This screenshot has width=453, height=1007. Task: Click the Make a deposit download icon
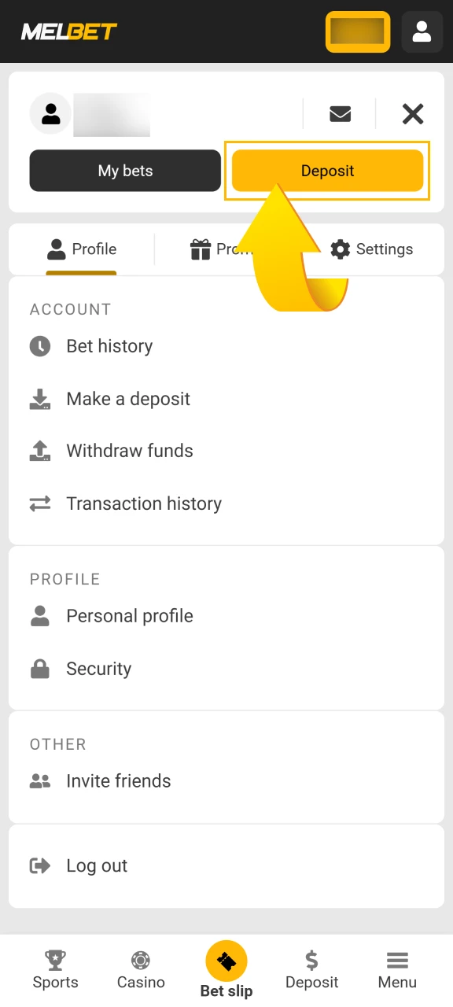pos(40,399)
